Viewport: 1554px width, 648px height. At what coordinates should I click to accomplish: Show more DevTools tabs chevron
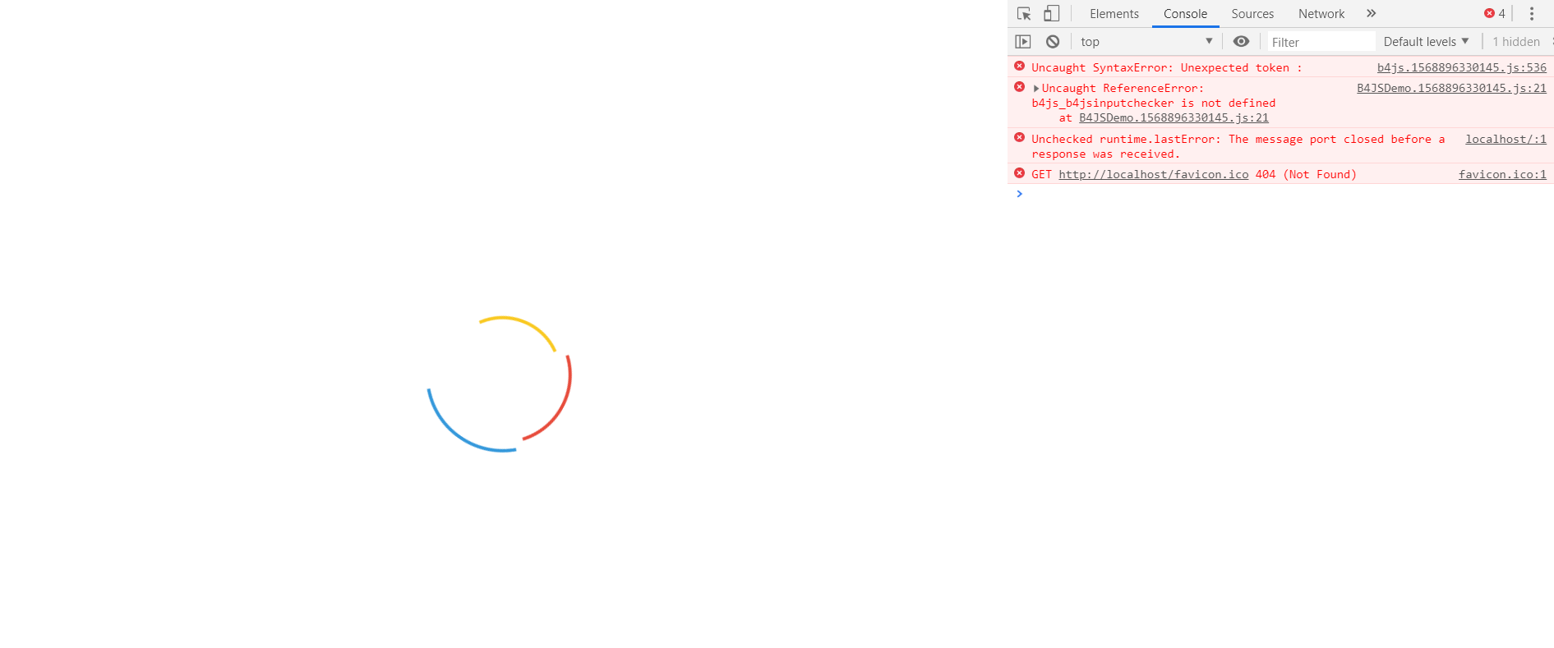pos(1371,13)
